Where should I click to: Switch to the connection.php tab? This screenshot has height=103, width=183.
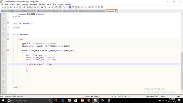point(44,11)
